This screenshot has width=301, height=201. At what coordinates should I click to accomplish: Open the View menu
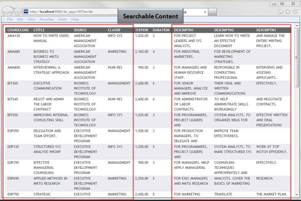click(x=31, y=19)
